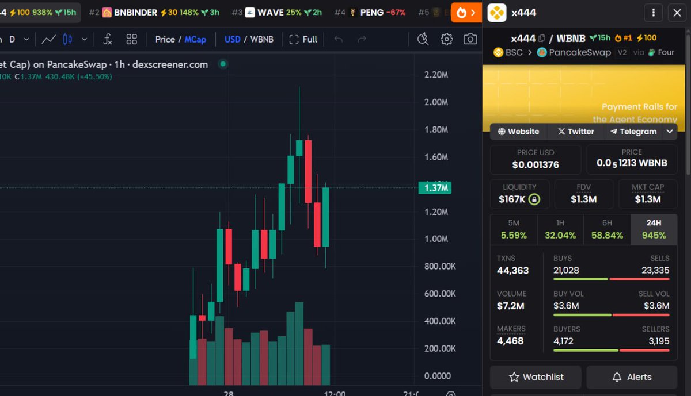Click the WBNB price 1213 box
Screen dimensions: 691x396
click(x=632, y=159)
